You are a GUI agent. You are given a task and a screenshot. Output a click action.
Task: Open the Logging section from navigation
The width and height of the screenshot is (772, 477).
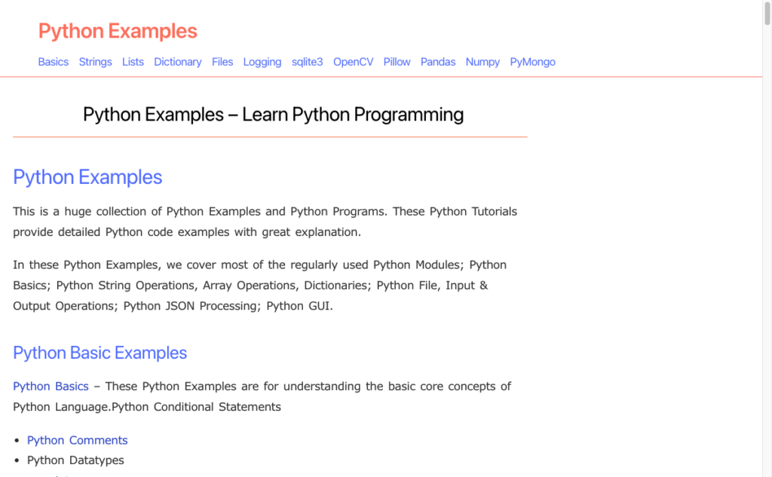pos(262,62)
